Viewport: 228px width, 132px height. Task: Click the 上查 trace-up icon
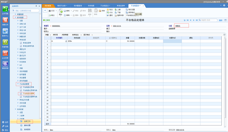pos(116,10)
